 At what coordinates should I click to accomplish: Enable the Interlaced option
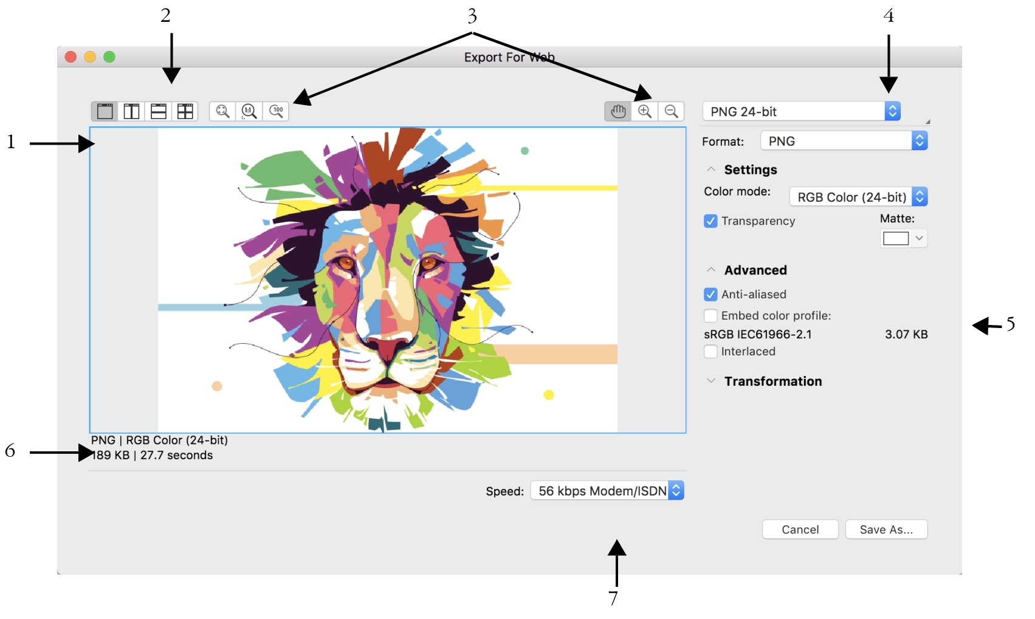(x=711, y=351)
